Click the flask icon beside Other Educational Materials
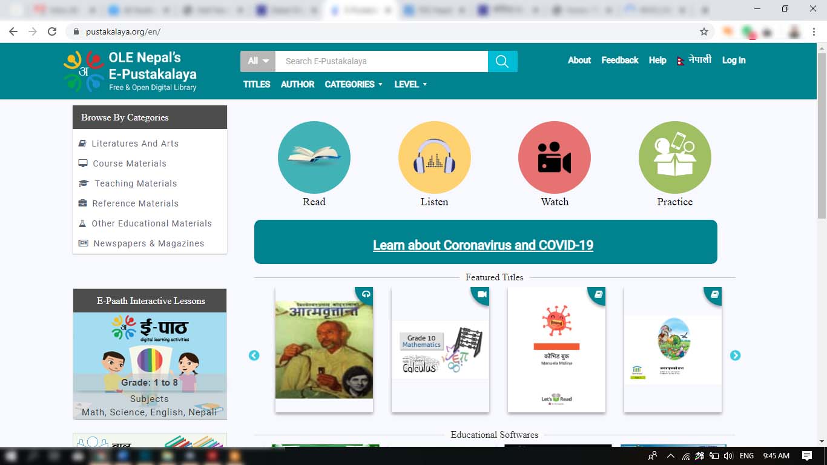The height and width of the screenshot is (465, 827). click(82, 223)
